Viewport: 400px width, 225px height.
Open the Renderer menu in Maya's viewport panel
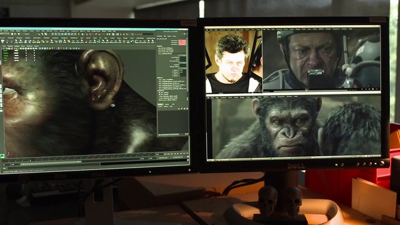[x=29, y=46]
